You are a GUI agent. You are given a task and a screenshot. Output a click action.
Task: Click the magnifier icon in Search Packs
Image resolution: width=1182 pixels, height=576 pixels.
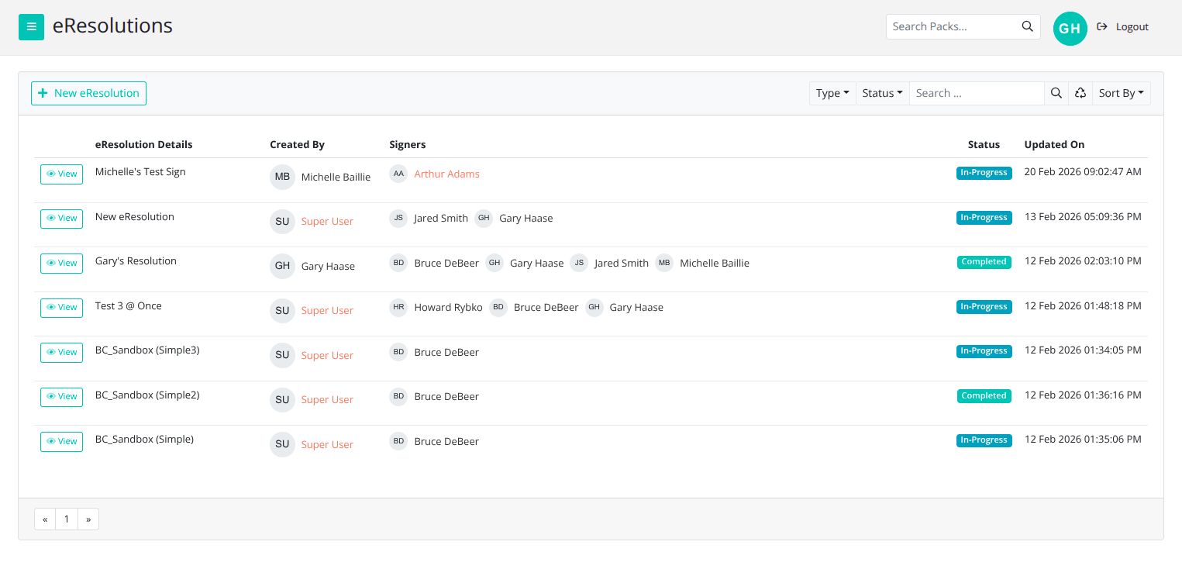[1027, 26]
